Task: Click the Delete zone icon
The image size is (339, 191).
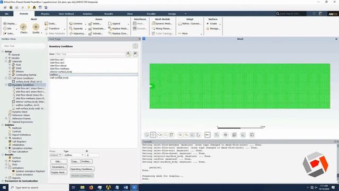Action: coord(90,23)
